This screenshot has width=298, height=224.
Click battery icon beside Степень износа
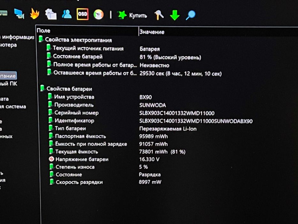[x=51, y=166]
